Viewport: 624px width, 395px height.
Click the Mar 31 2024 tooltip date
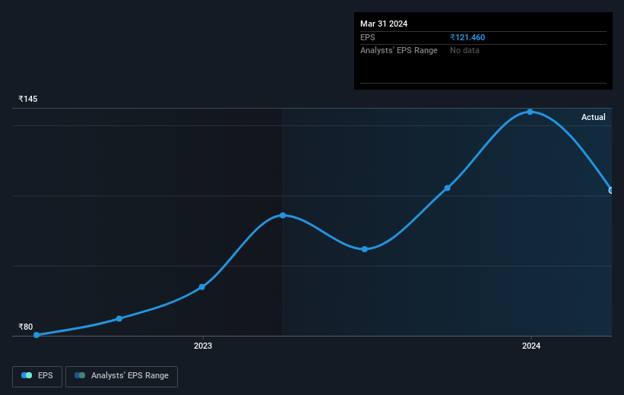[x=384, y=24]
